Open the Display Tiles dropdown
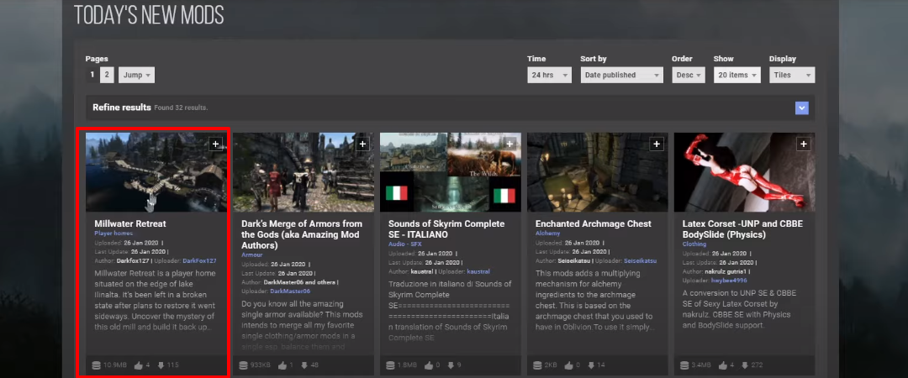This screenshot has height=378, width=908. click(792, 76)
